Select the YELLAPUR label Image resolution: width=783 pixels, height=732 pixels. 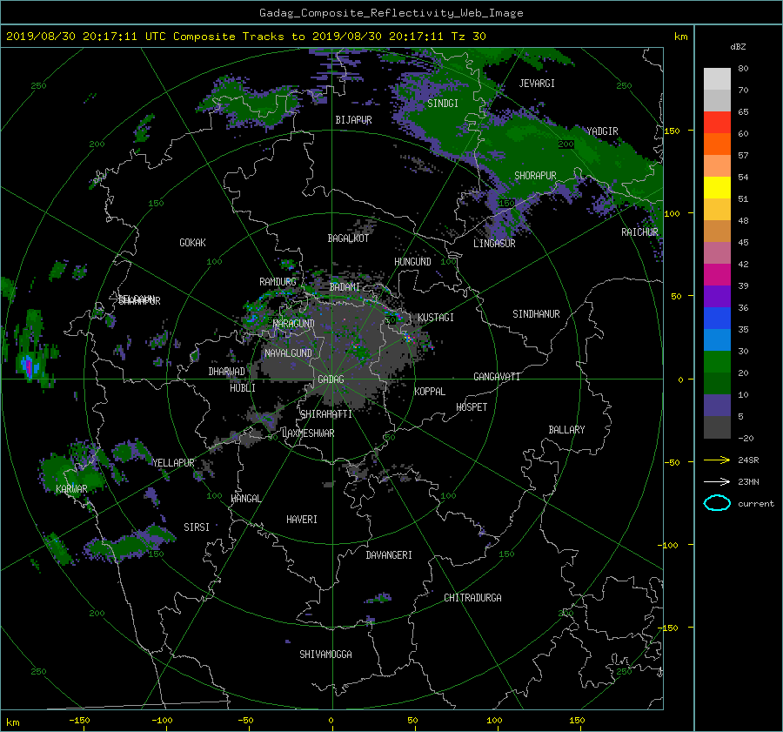[x=173, y=463]
